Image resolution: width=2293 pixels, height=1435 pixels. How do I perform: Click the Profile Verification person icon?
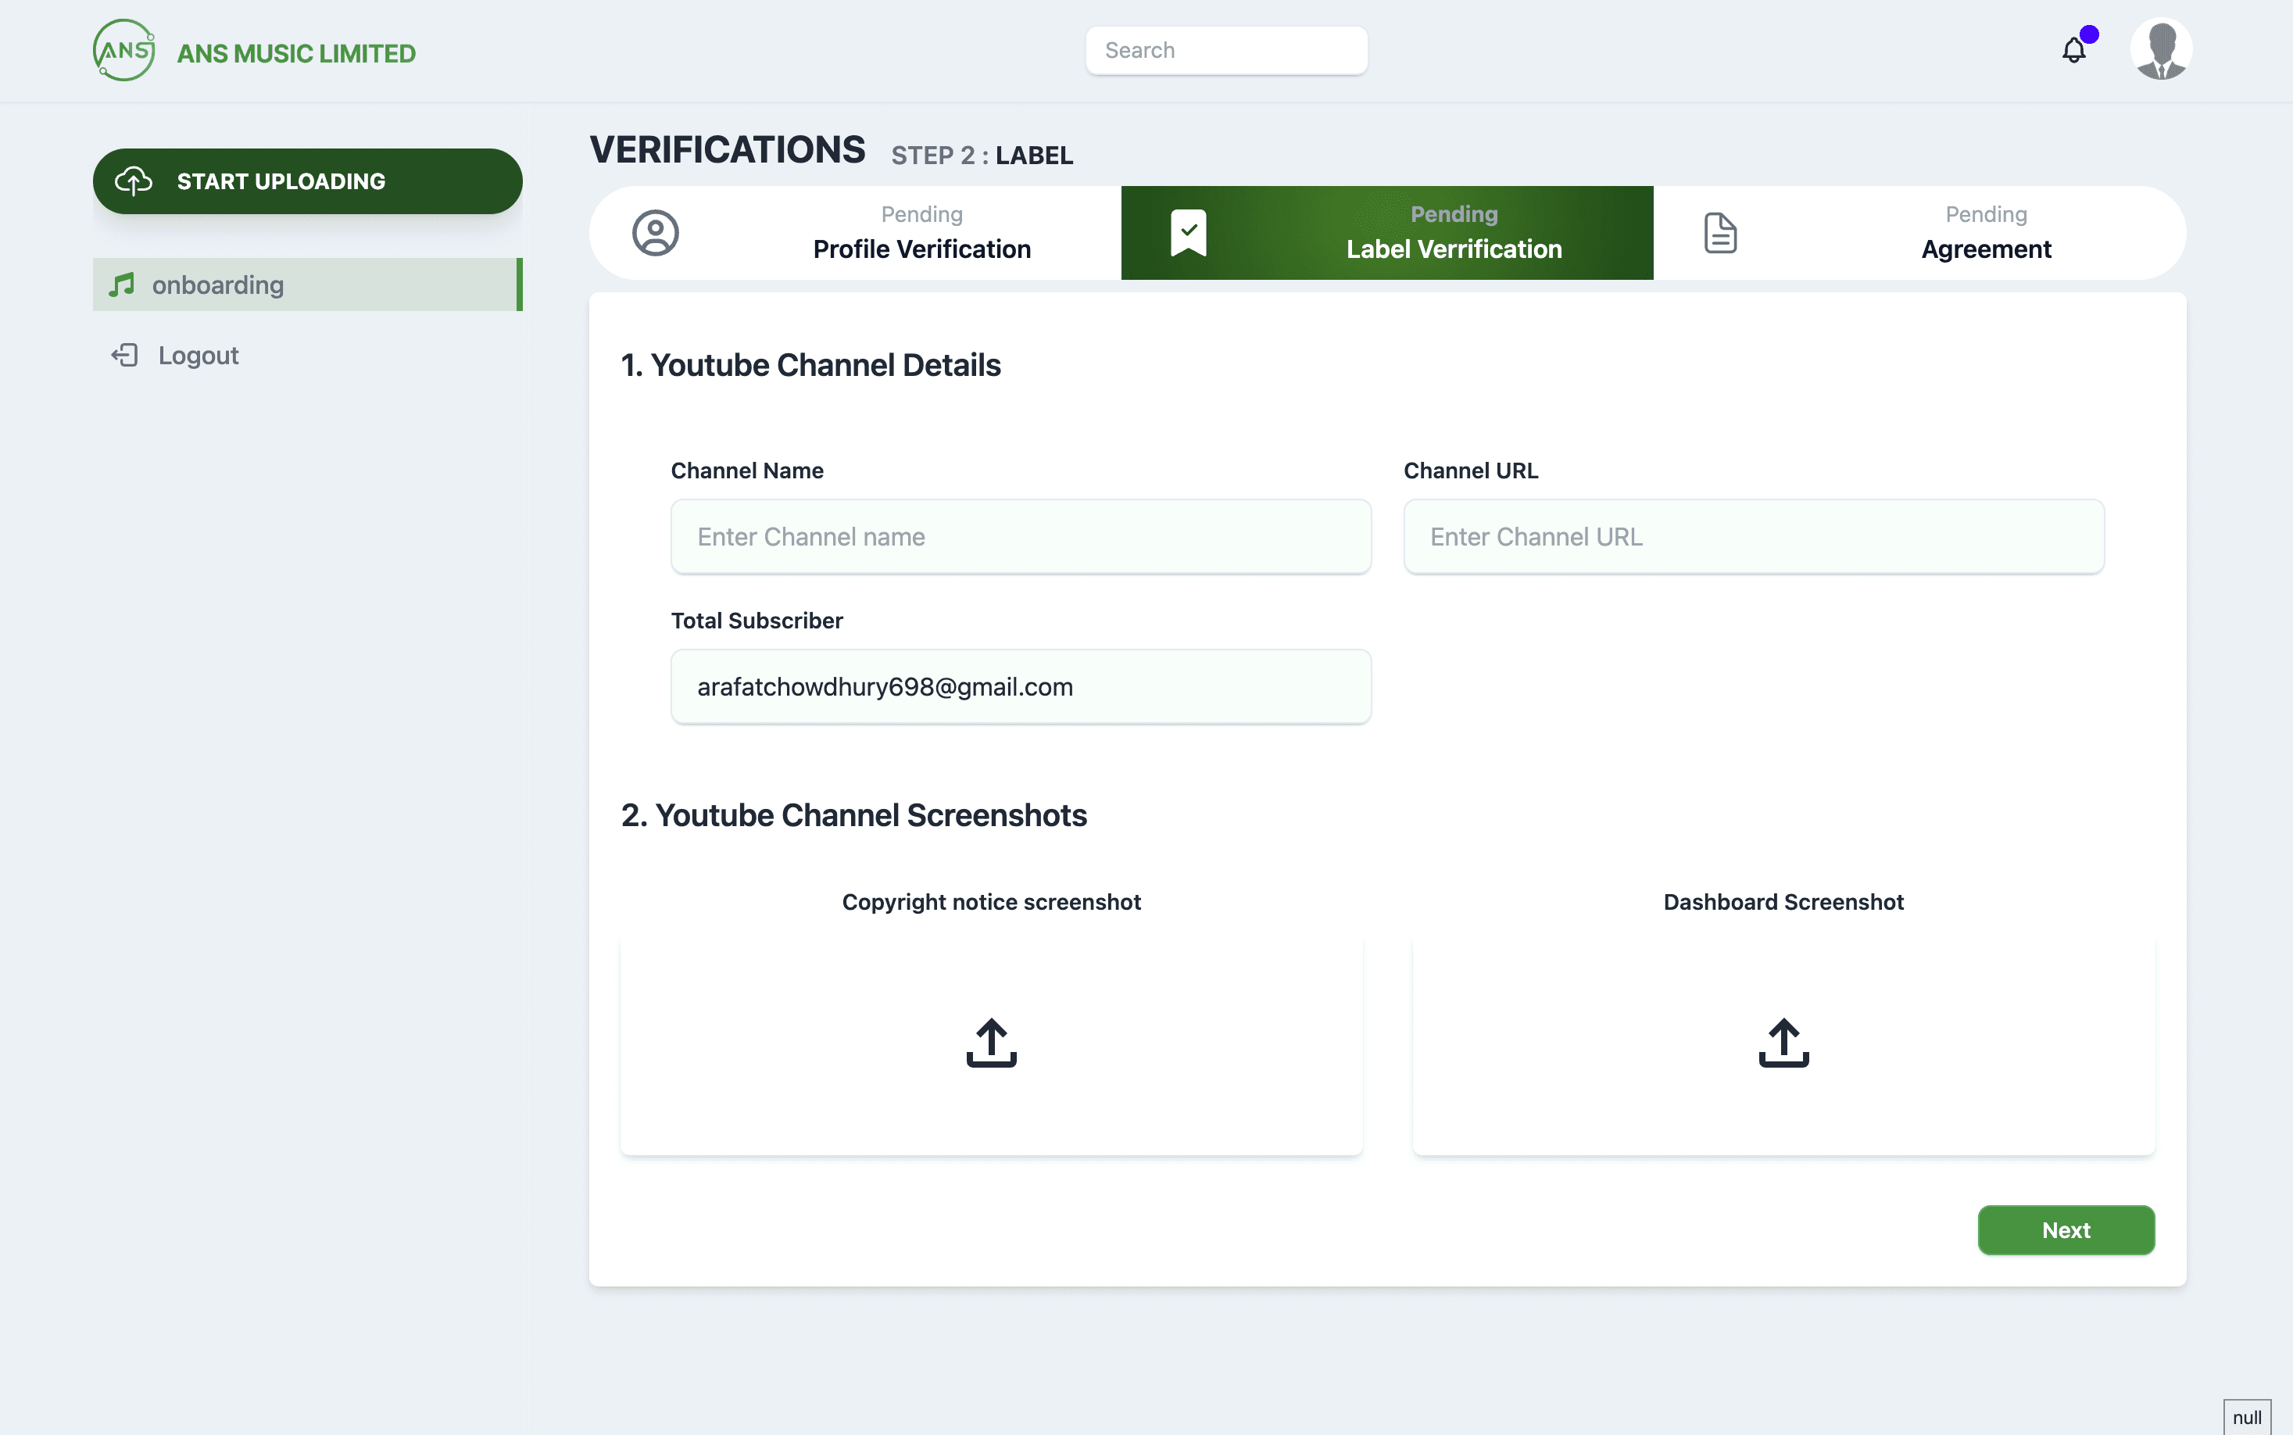pos(656,233)
